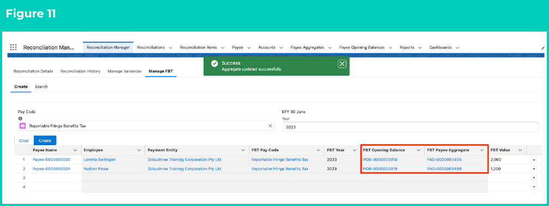This screenshot has height=206, width=549.
Task: Open the Dashboards tab
Action: point(440,47)
